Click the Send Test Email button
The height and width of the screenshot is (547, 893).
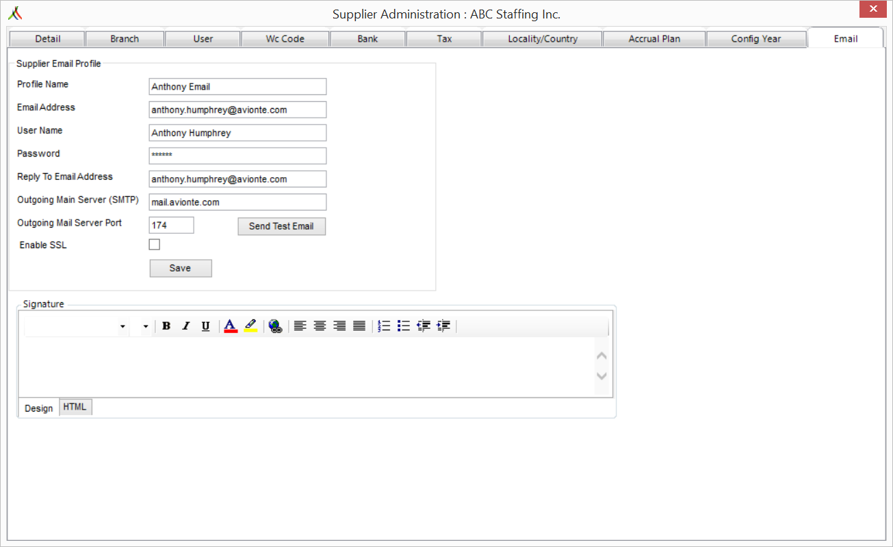pyautogui.click(x=281, y=226)
